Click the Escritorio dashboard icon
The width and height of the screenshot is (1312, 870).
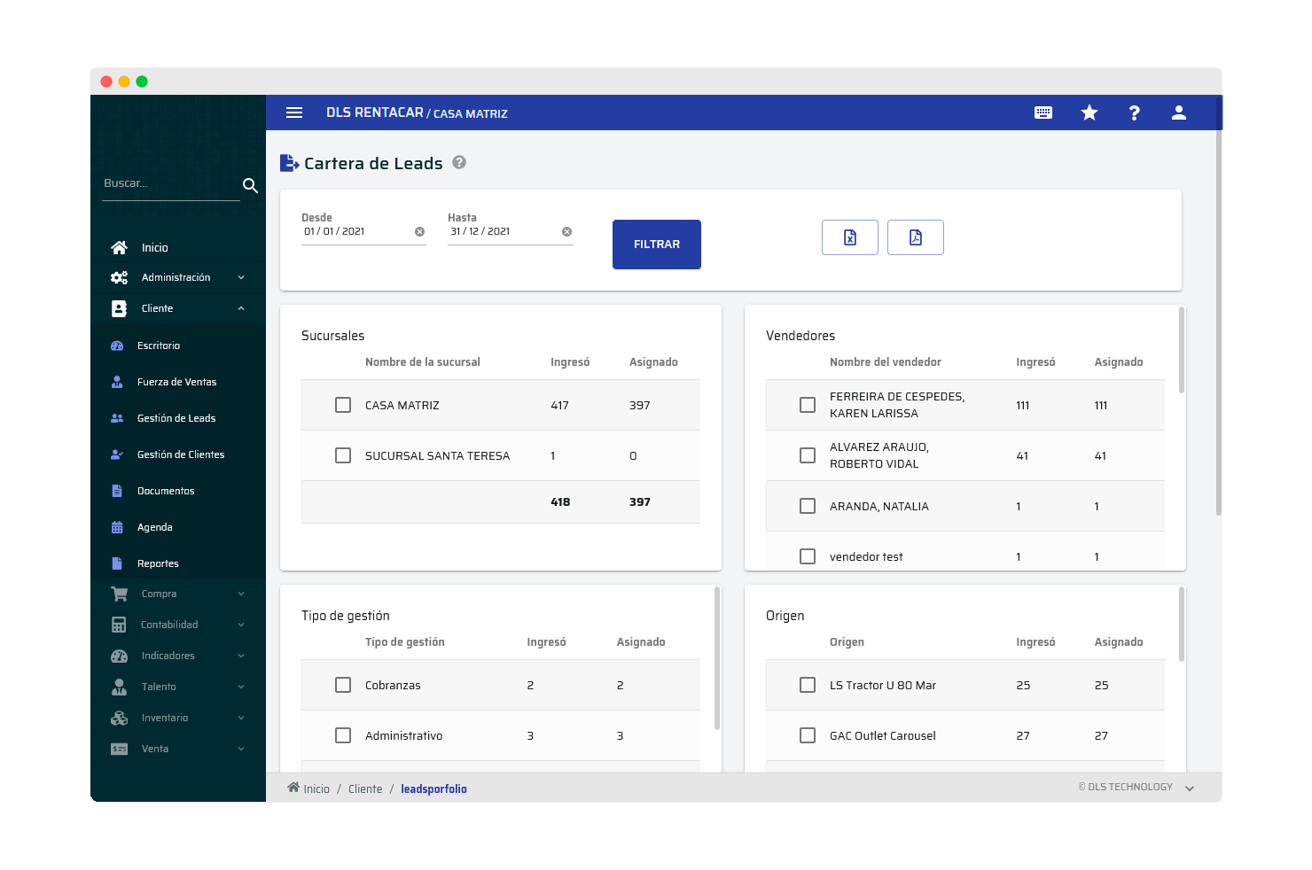117,346
